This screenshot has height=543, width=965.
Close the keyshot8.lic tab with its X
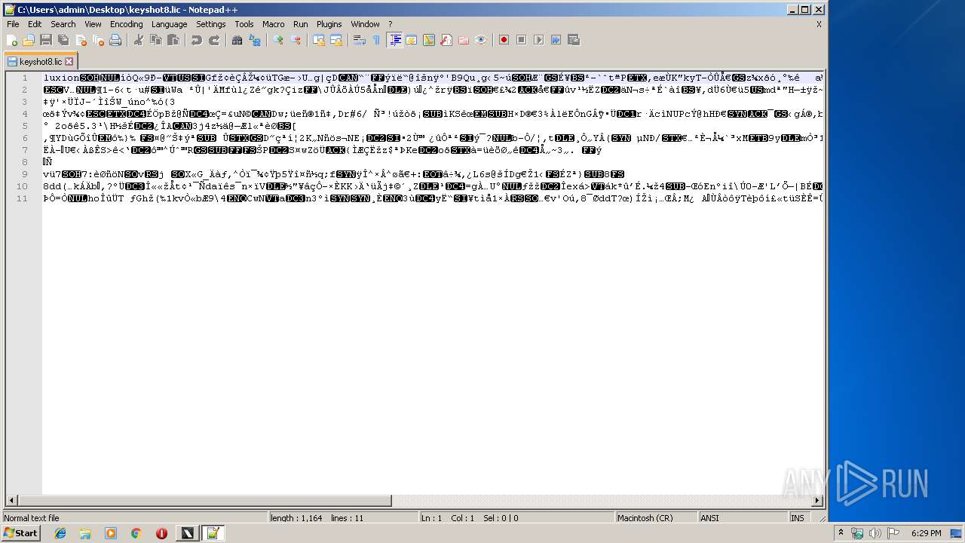pyautogui.click(x=69, y=62)
